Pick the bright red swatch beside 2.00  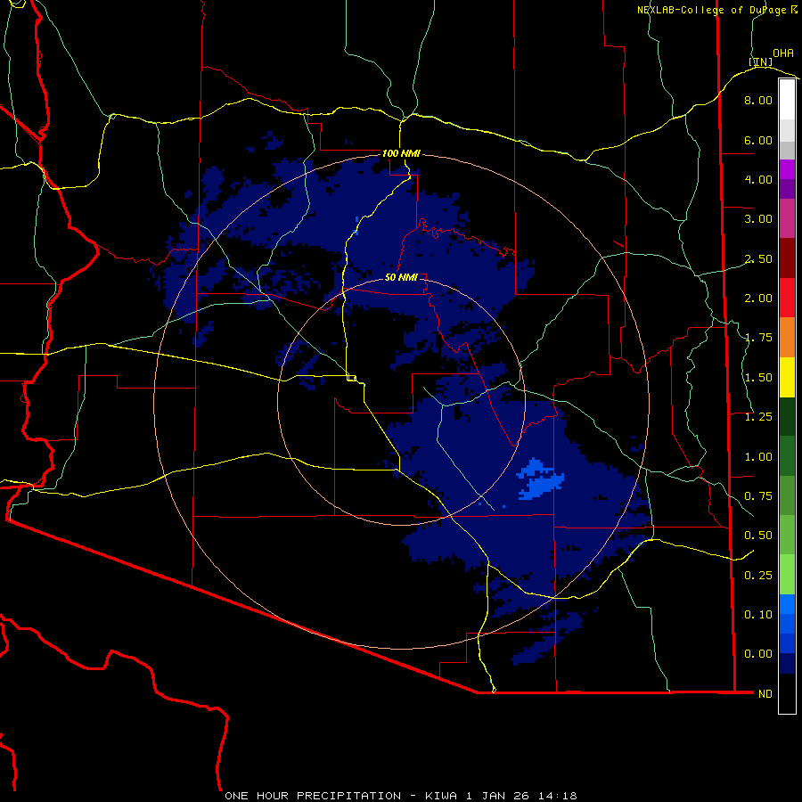pyautogui.click(x=787, y=298)
